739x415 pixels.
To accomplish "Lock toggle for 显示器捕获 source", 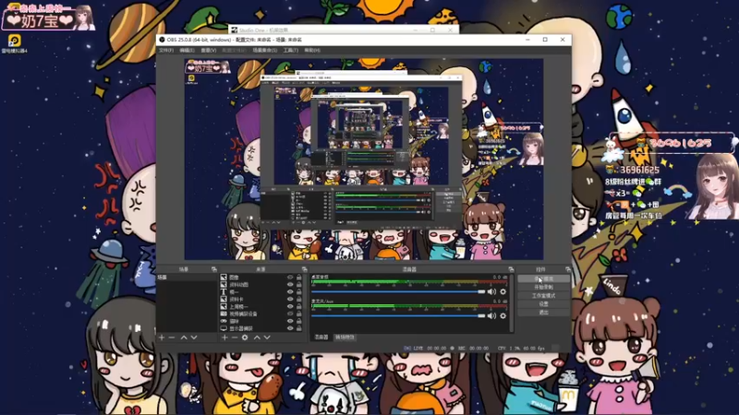I will [298, 328].
